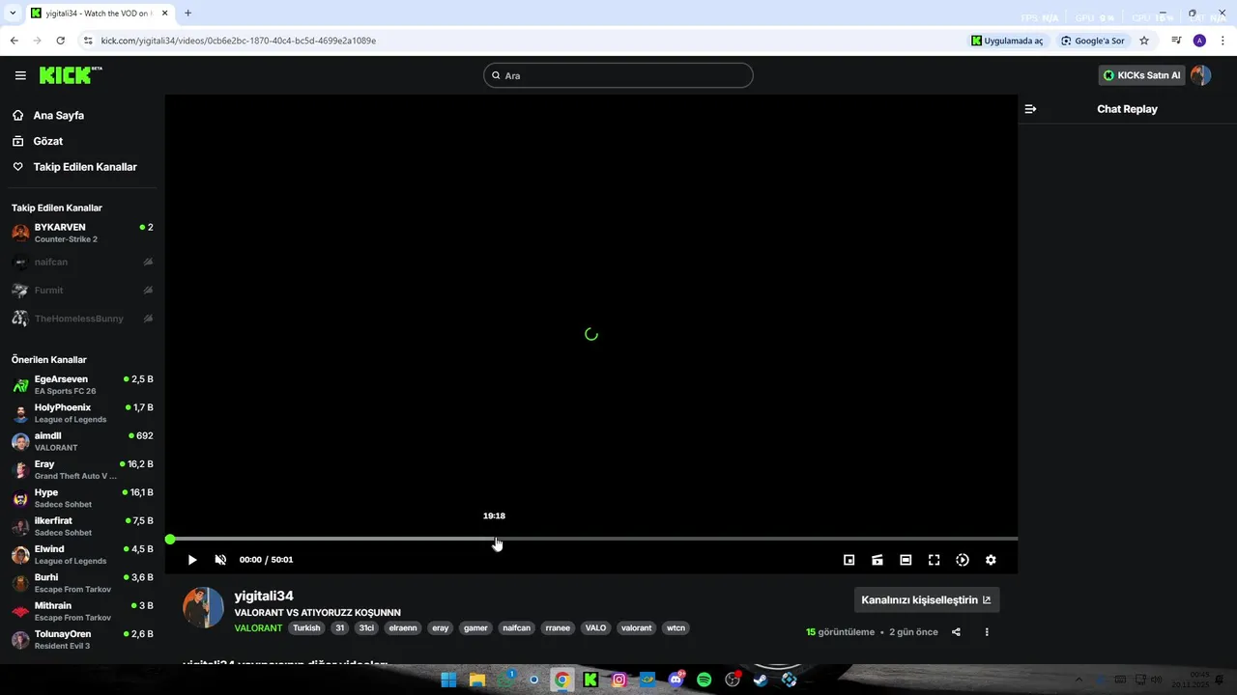Enter fullscreen mode

click(934, 560)
